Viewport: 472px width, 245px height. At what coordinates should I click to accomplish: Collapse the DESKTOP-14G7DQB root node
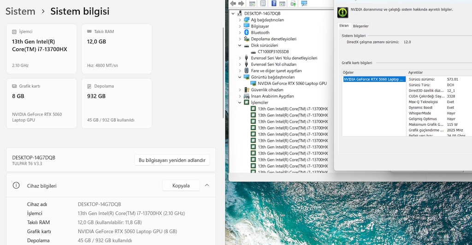point(233,13)
